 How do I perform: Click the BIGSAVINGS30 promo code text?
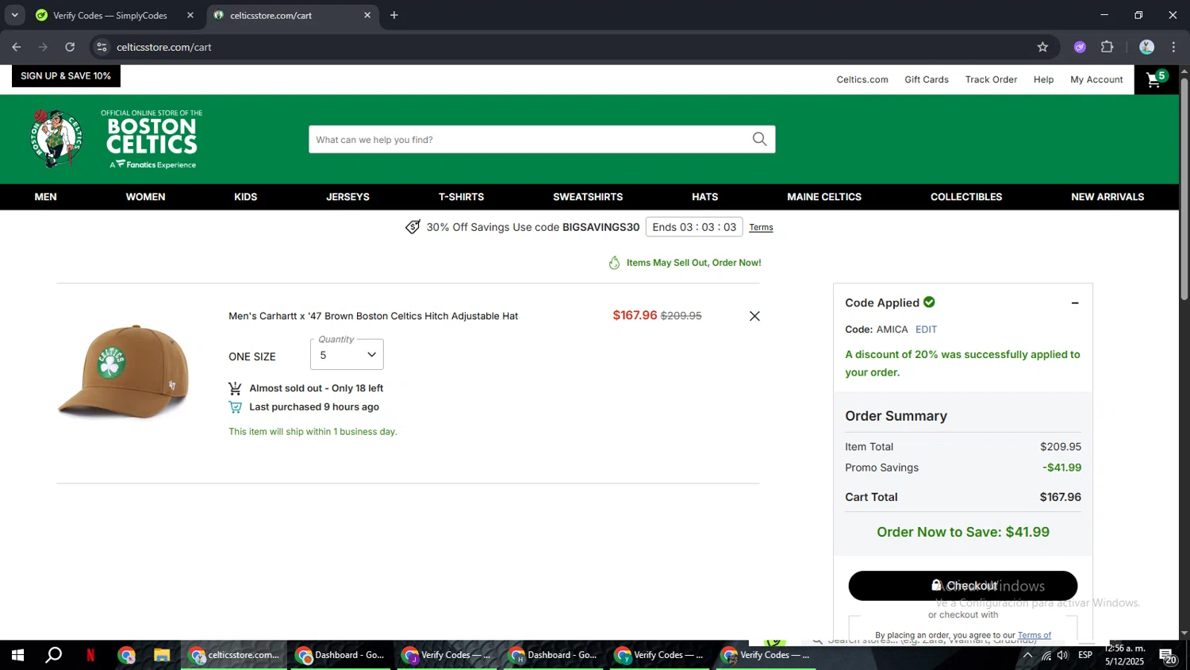point(601,227)
